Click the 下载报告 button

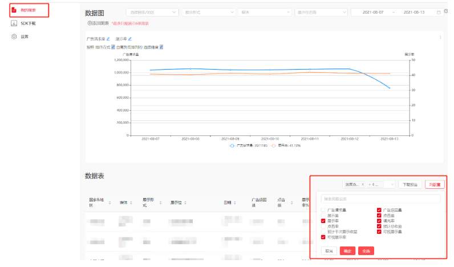[410, 184]
